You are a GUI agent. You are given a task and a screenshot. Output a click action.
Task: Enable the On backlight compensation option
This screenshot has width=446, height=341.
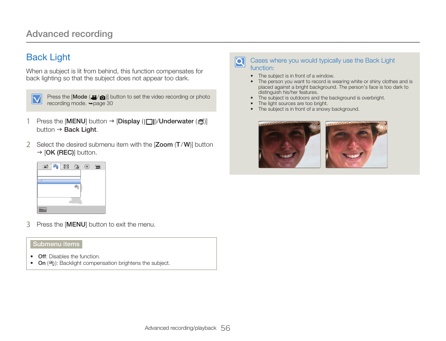(x=42, y=263)
